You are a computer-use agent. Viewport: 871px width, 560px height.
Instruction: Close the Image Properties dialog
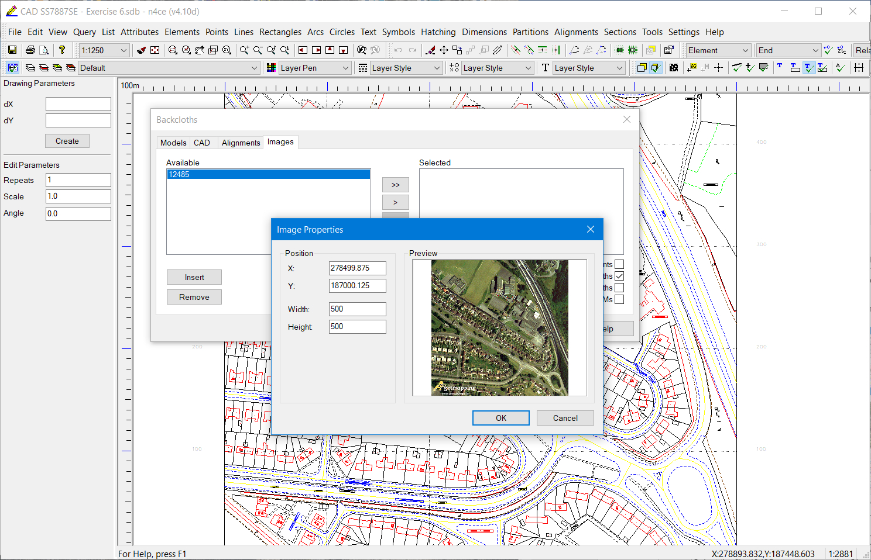(591, 229)
